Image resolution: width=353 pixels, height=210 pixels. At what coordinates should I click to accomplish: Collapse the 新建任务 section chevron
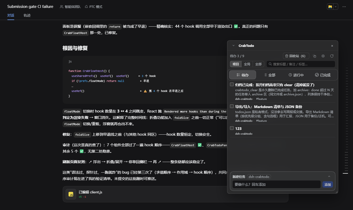tap(329, 177)
